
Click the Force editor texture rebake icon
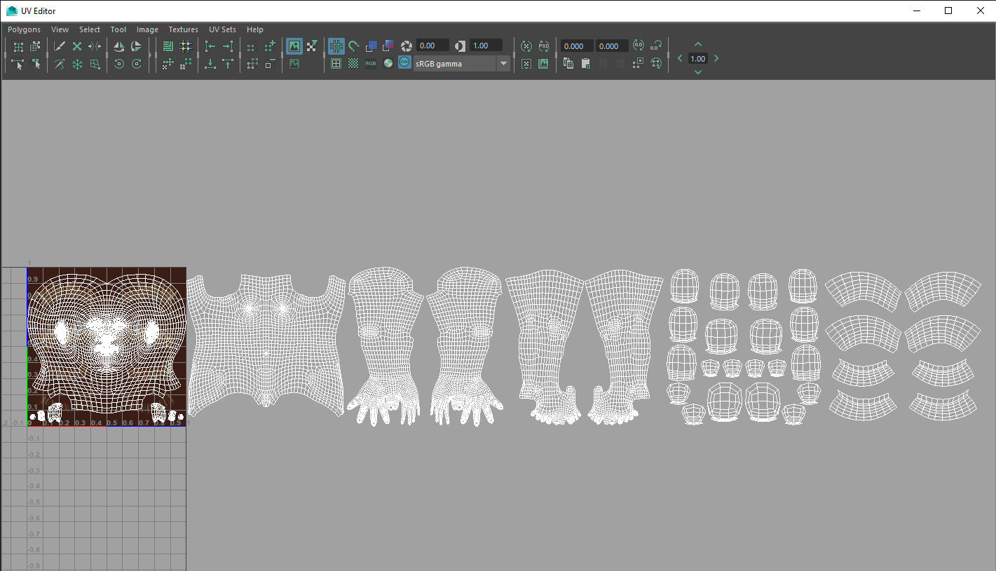pyautogui.click(x=526, y=64)
